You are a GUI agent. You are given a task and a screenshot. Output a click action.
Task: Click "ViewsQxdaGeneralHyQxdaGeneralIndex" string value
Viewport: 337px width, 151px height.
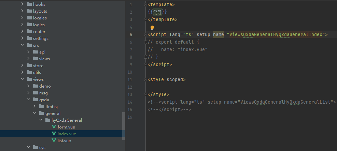(x=276, y=34)
